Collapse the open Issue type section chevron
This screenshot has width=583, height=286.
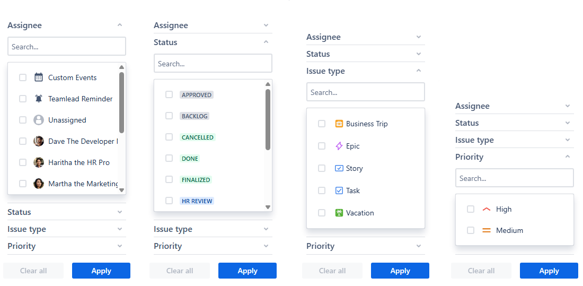click(419, 71)
